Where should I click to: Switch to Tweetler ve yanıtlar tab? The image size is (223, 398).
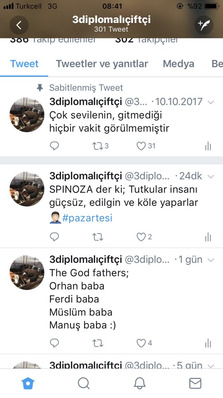(102, 64)
